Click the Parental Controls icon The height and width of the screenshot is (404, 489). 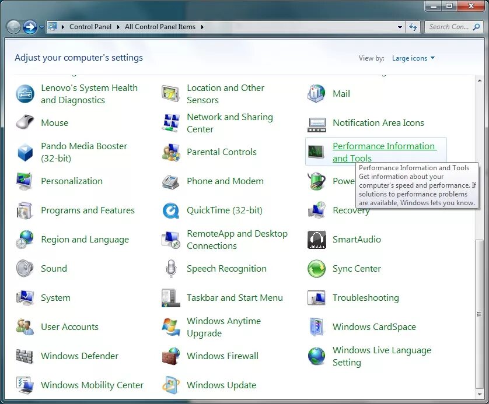pyautogui.click(x=171, y=152)
